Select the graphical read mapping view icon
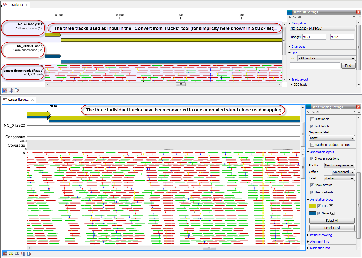The width and height of the screenshot is (362, 258). pyautogui.click(x=4, y=254)
